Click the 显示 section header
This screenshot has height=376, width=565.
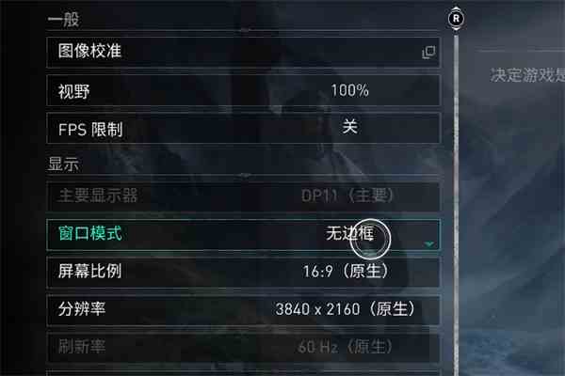(x=63, y=164)
